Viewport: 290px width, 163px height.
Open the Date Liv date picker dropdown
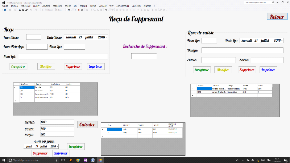(x=282, y=41)
